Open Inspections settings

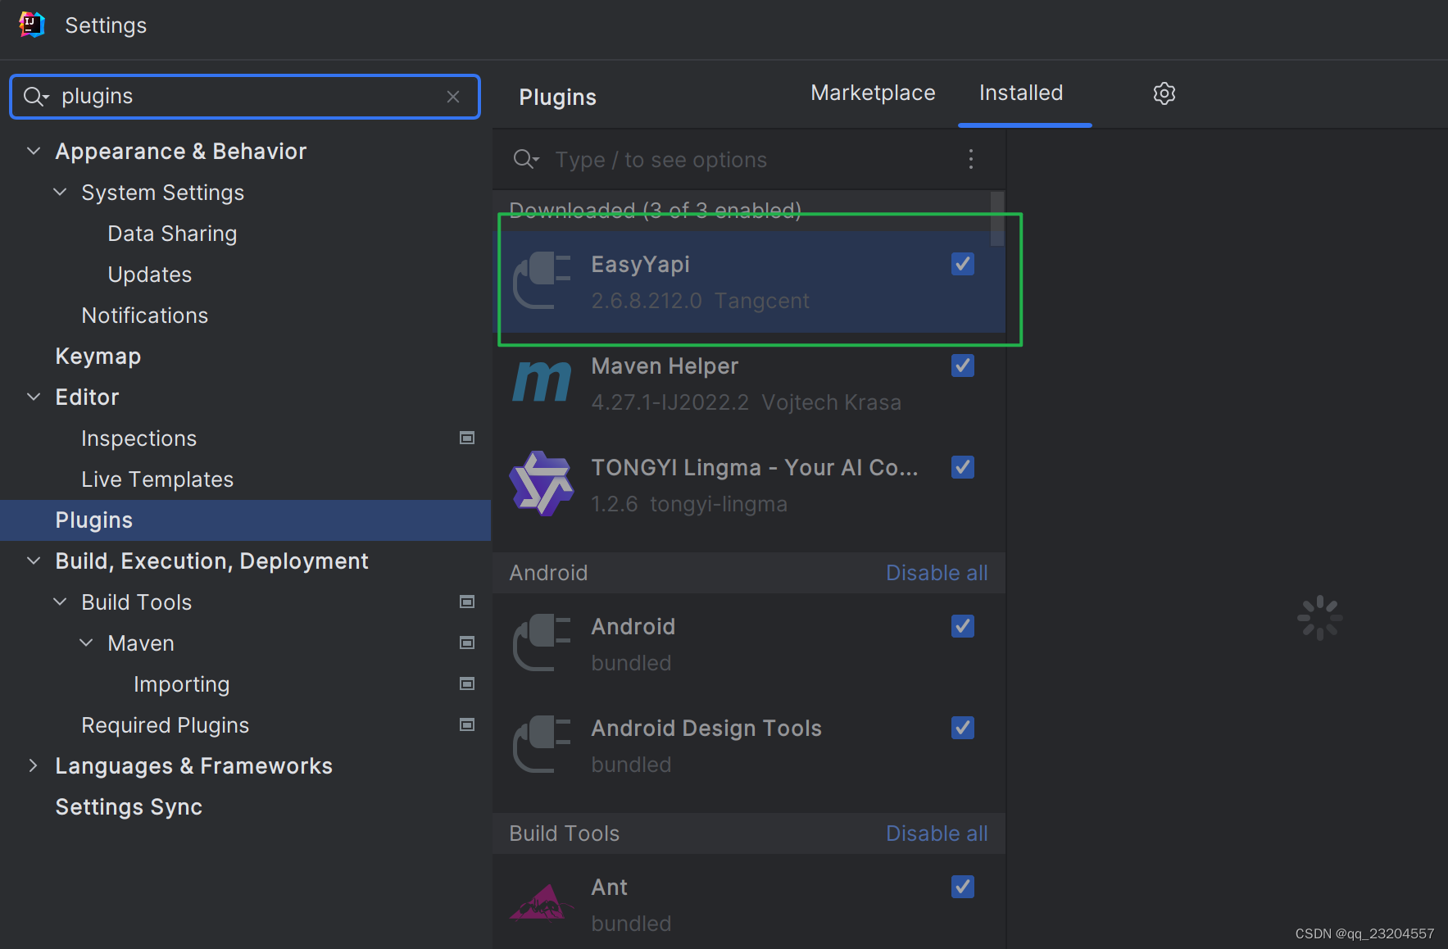pos(139,438)
